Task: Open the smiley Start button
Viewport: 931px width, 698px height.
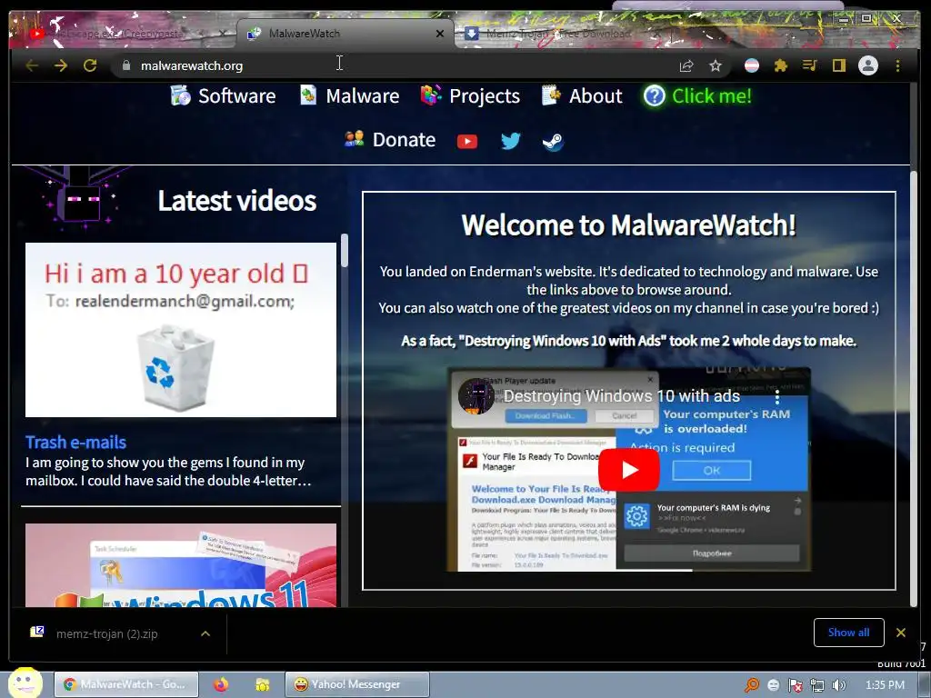Action: 25,683
